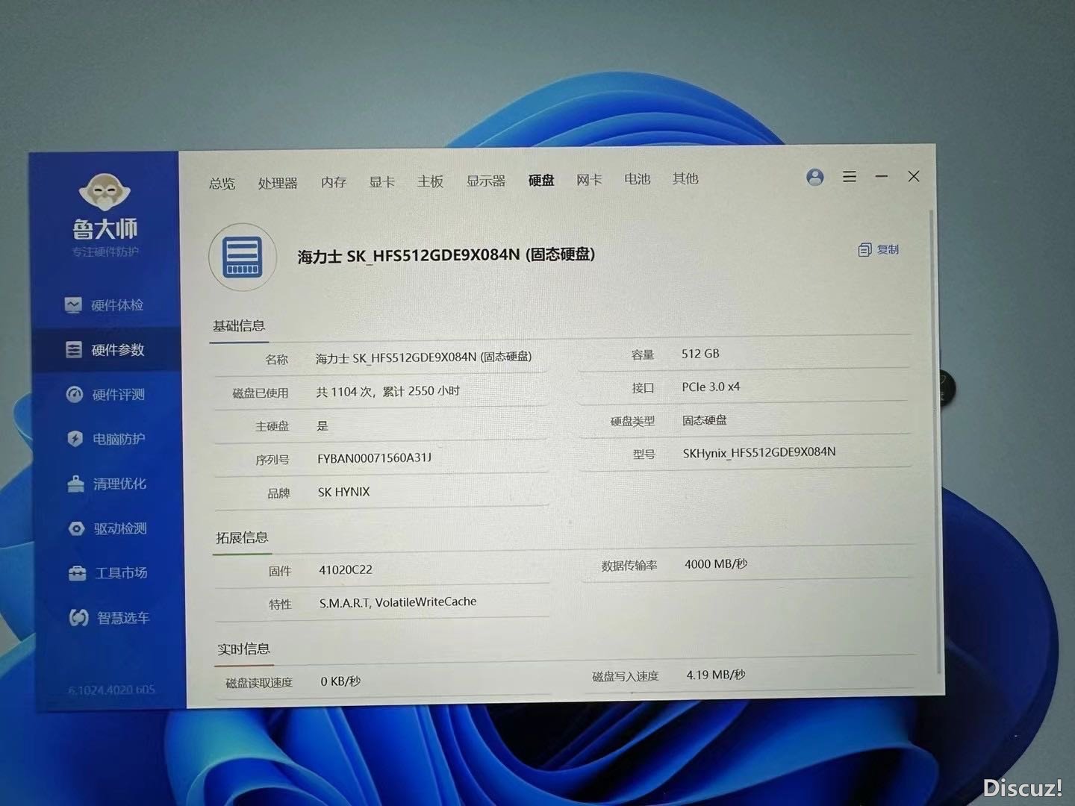The image size is (1075, 806).
Task: Select the 硬盘 hard disk tab
Action: coord(541,180)
